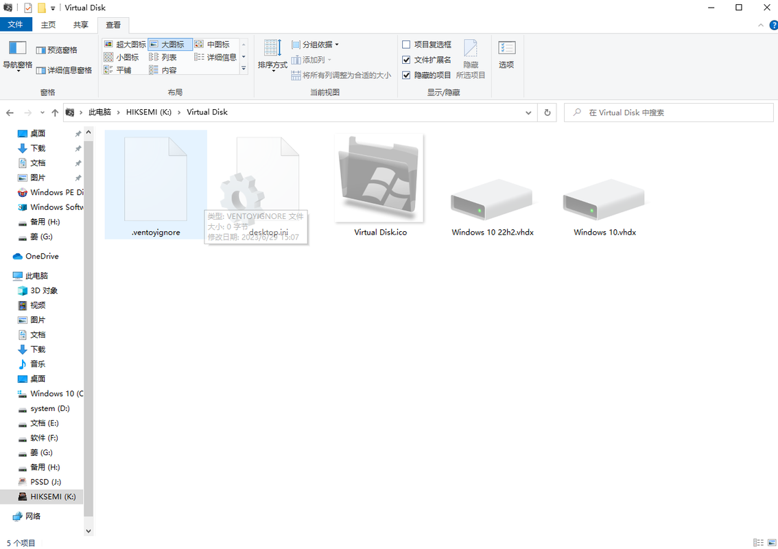Collapse the ribbon with chevron
778x549 pixels.
(761, 25)
